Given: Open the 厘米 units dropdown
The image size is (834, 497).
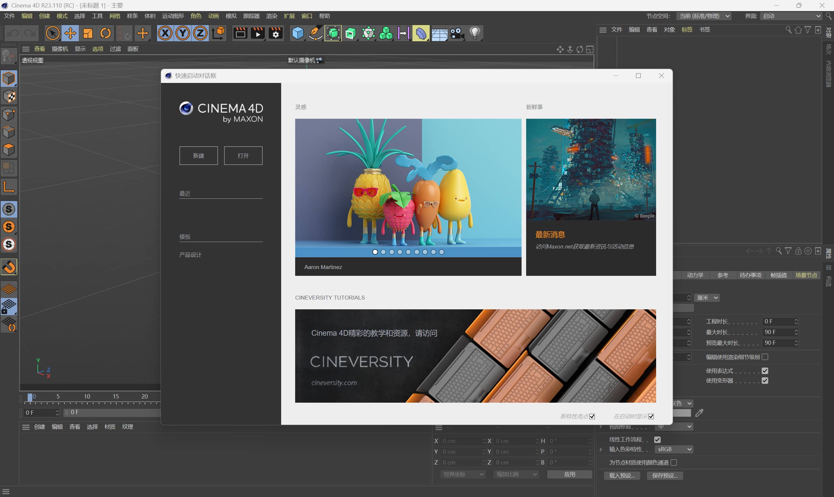Looking at the screenshot, I should (707, 298).
